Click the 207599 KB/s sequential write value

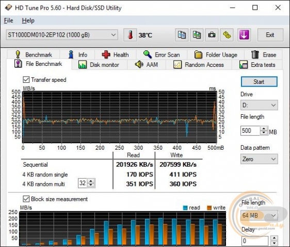tap(178, 164)
